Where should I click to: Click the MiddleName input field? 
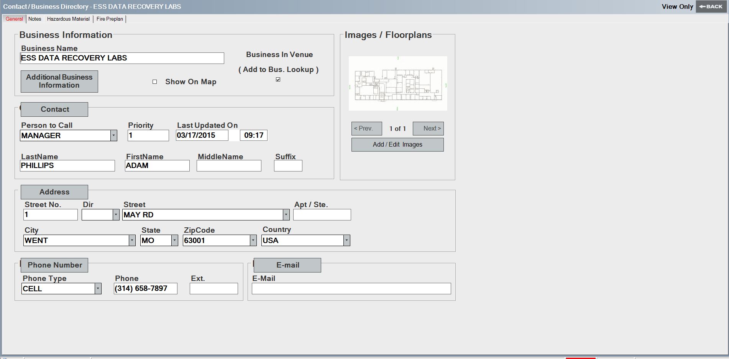pyautogui.click(x=229, y=166)
